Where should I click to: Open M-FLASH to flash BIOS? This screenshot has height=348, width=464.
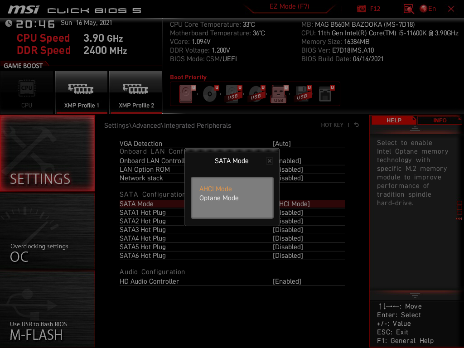(x=47, y=309)
